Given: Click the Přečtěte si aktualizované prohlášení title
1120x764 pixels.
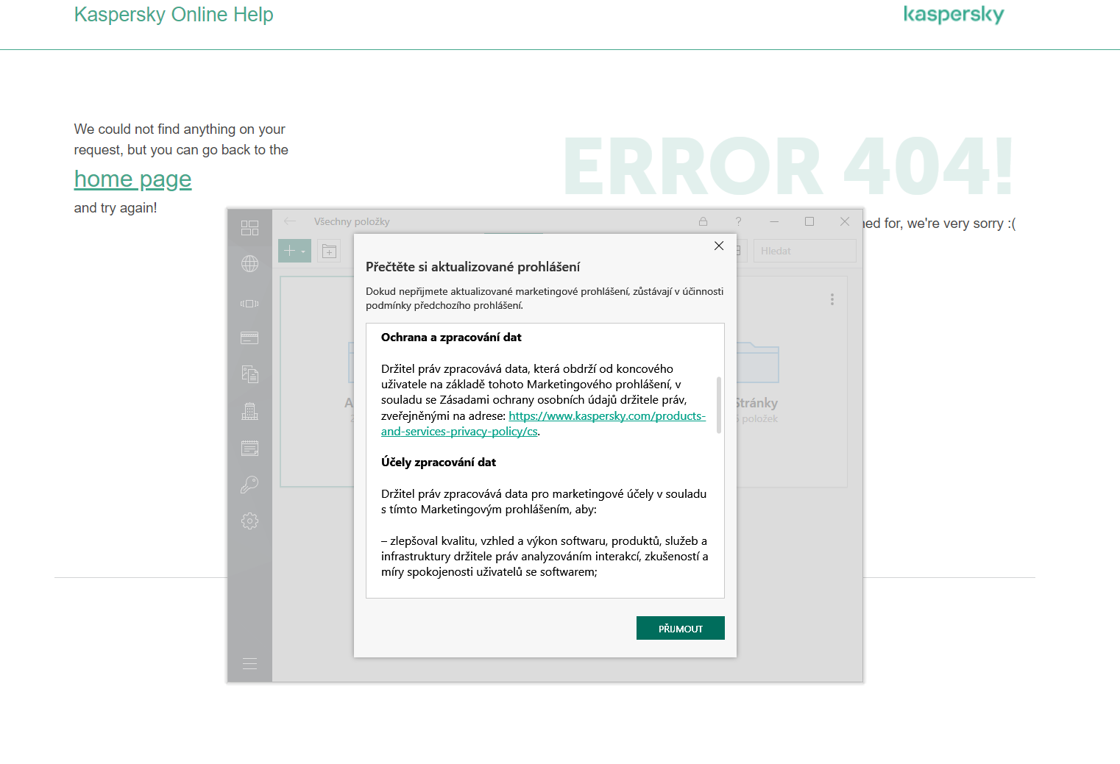Looking at the screenshot, I should (473, 267).
